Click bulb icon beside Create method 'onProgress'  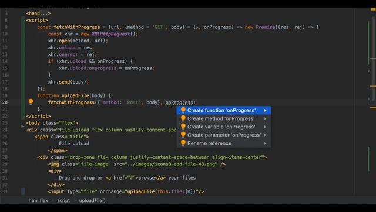[x=183, y=118]
